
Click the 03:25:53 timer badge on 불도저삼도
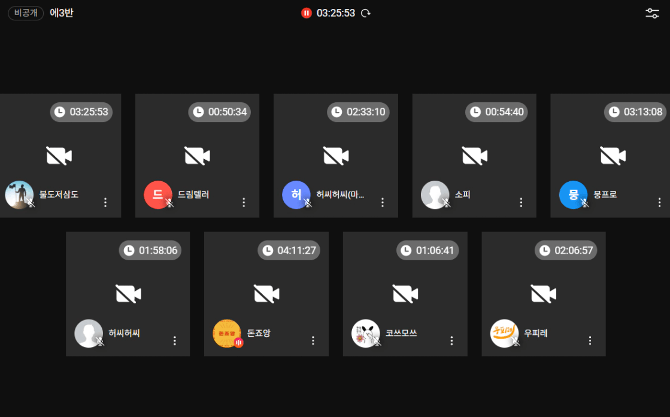[81, 112]
